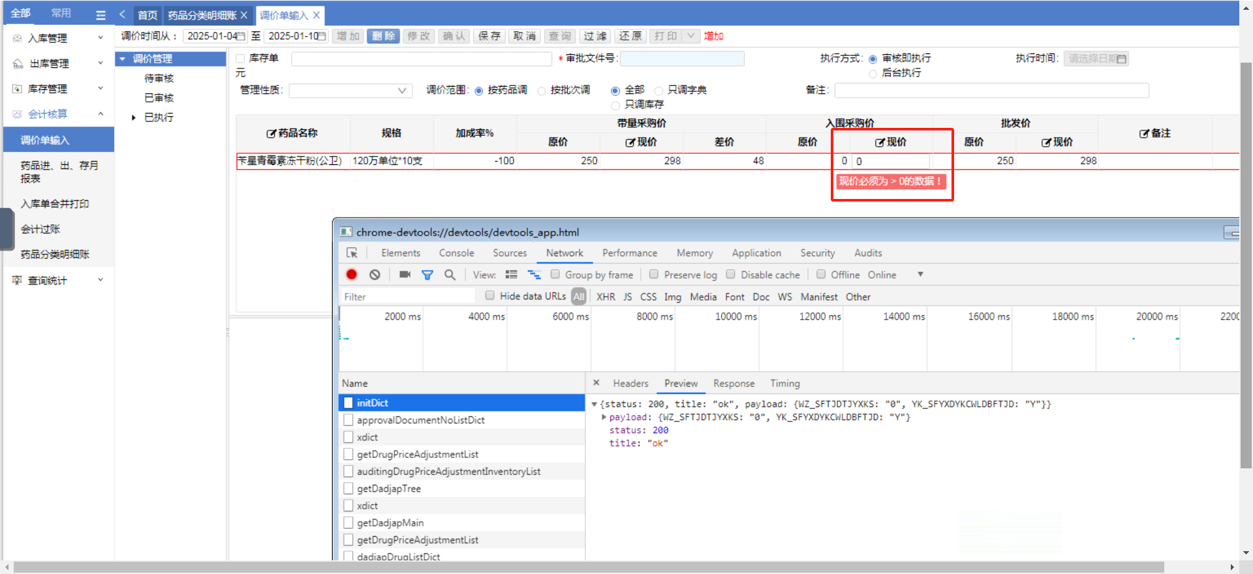Screen dimensions: 1253x574
Task: Open network search with the magnifier icon
Action: [450, 275]
